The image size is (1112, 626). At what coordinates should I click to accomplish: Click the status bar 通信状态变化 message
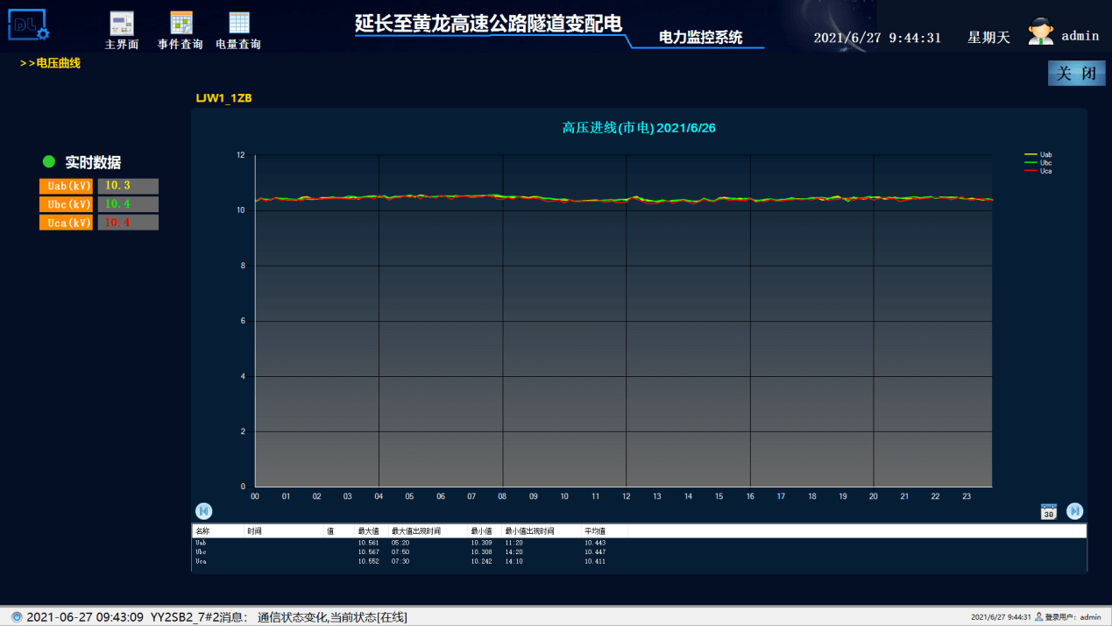coord(332,617)
